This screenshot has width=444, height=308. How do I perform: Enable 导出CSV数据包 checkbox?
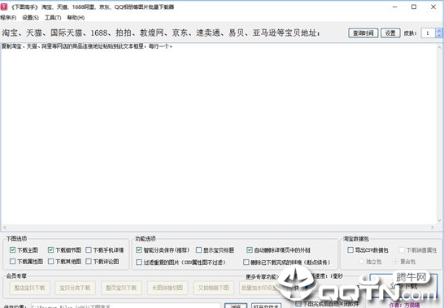click(x=350, y=250)
